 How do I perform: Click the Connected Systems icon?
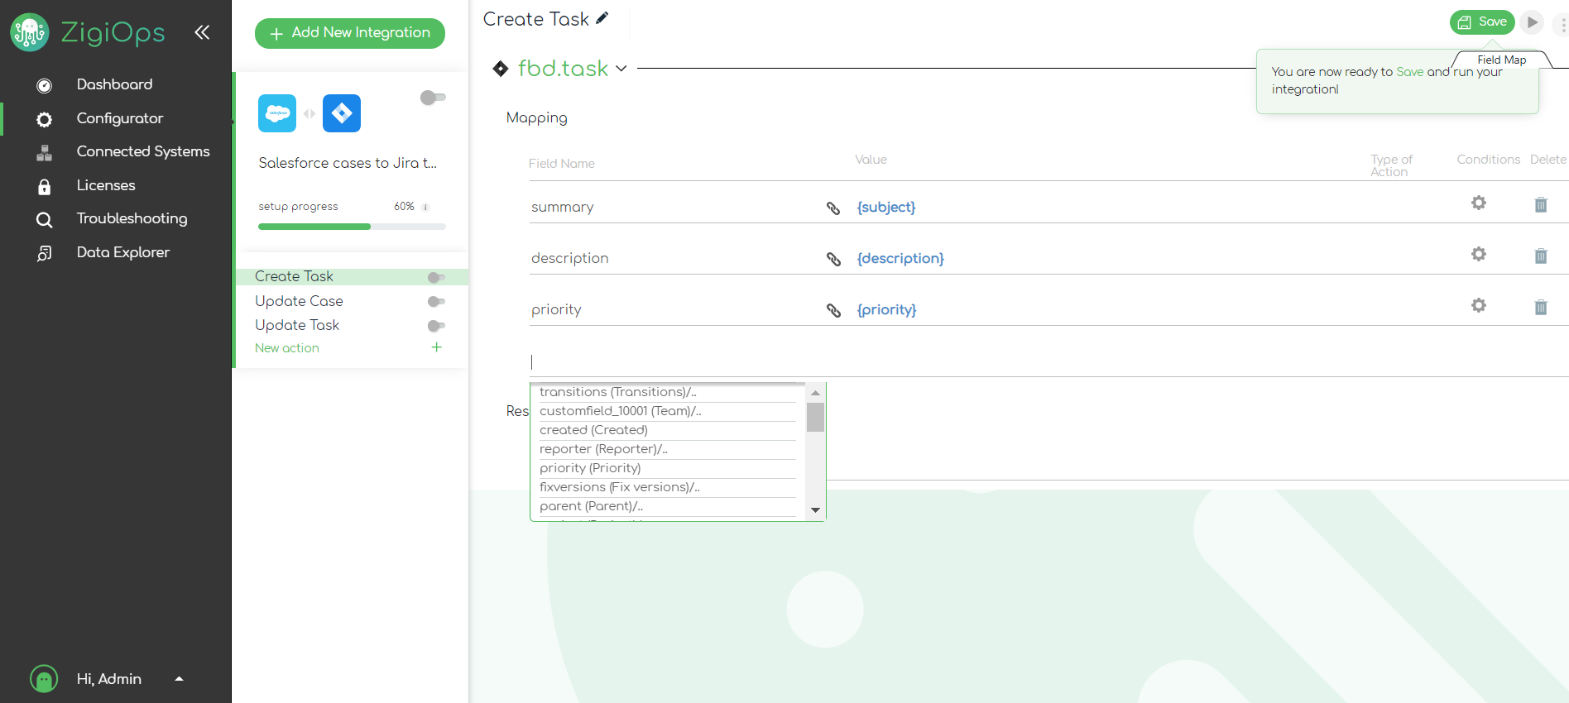pos(45,153)
